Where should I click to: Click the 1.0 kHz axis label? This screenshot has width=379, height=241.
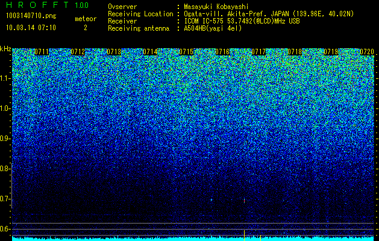click(5, 109)
